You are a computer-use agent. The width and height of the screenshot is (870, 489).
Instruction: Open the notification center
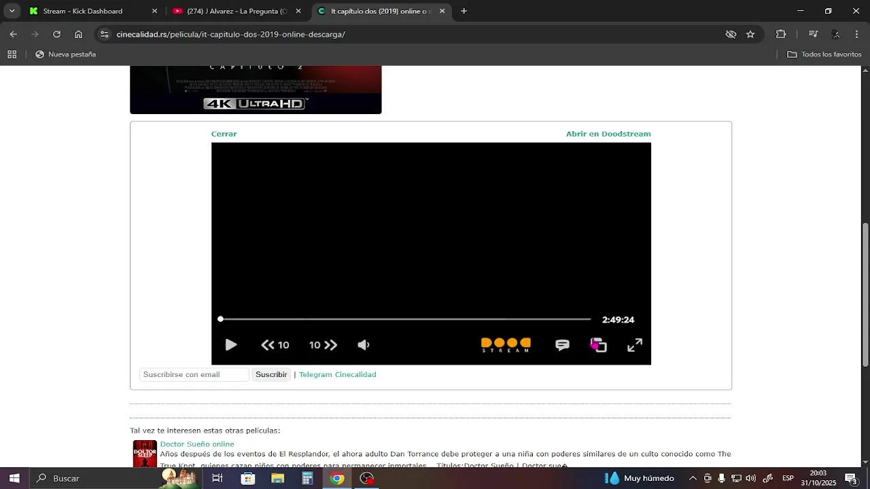coord(851,479)
